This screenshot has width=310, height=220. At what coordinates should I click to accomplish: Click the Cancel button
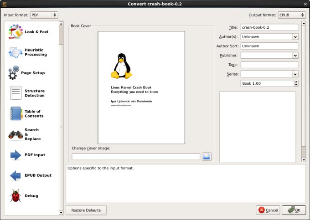tap(268, 210)
